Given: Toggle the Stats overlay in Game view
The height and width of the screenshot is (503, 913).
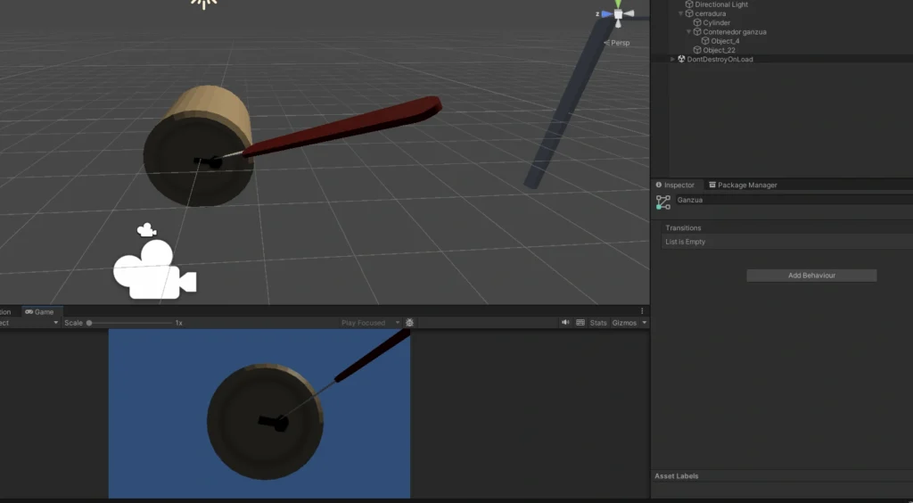Looking at the screenshot, I should [x=598, y=323].
